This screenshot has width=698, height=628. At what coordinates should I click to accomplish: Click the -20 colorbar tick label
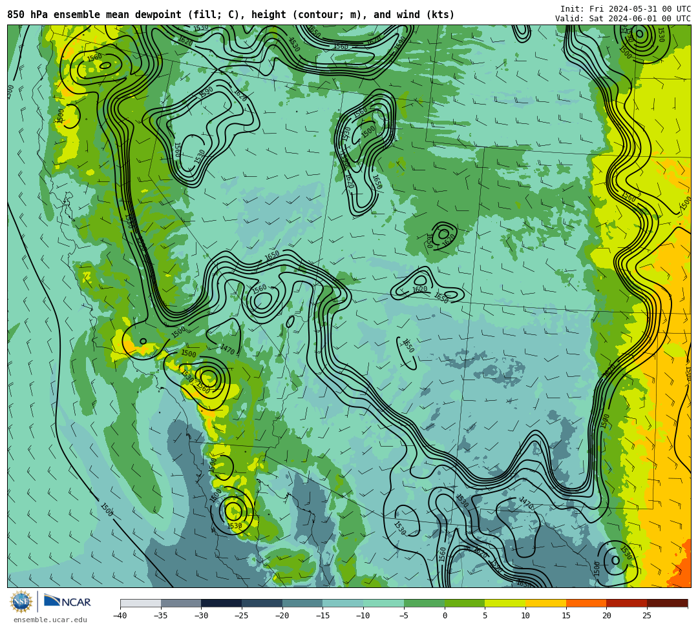click(x=282, y=616)
